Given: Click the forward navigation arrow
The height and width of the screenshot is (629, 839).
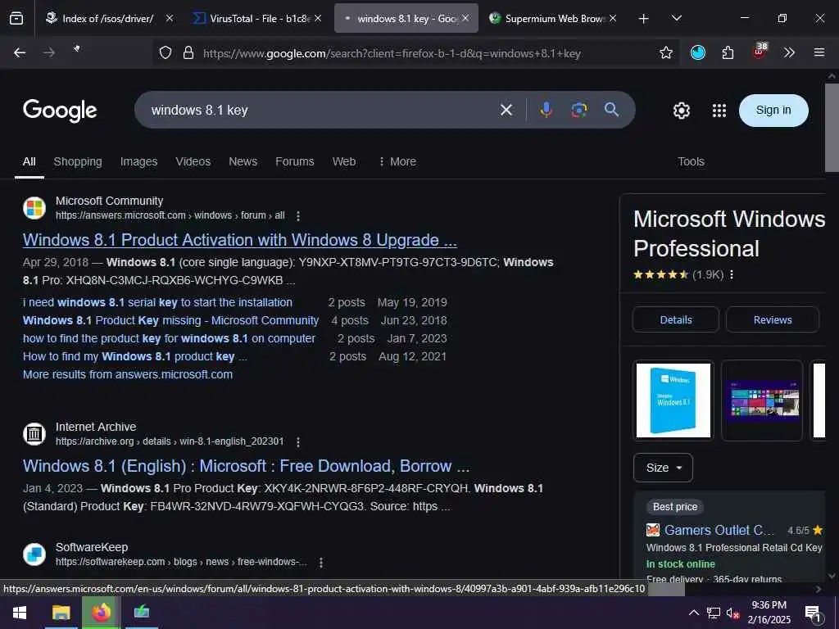Looking at the screenshot, I should point(49,52).
